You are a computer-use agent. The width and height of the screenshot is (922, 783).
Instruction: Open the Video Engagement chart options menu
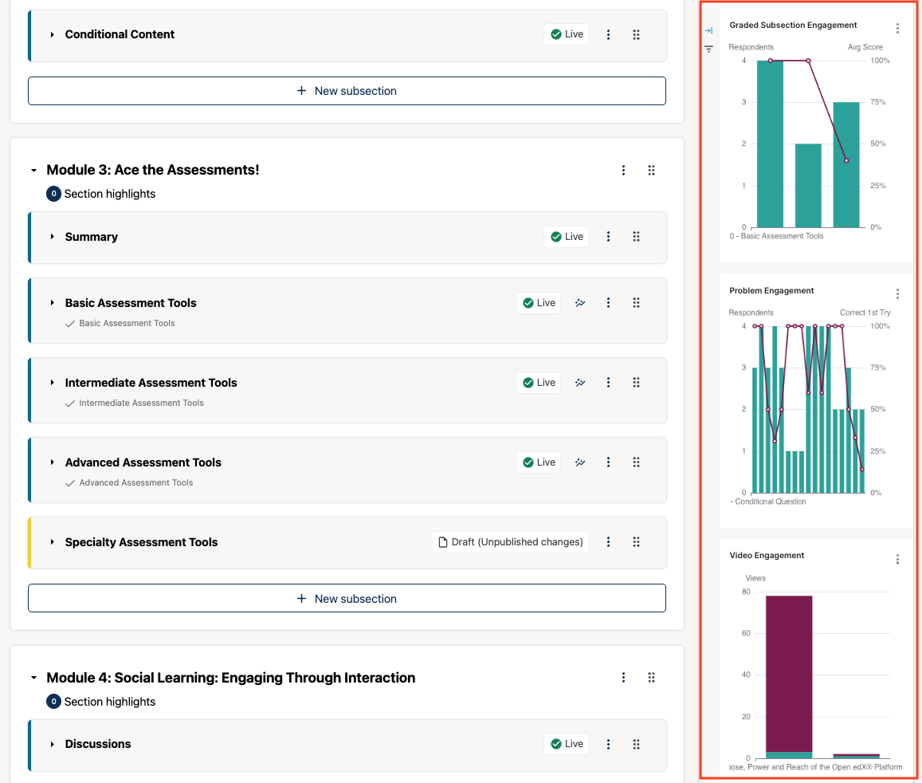(x=897, y=558)
